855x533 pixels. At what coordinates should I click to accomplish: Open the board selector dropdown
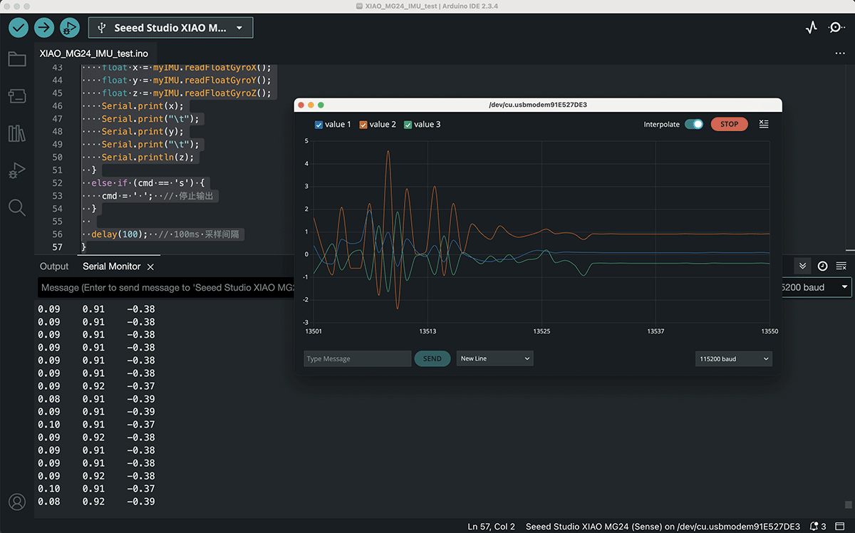170,28
